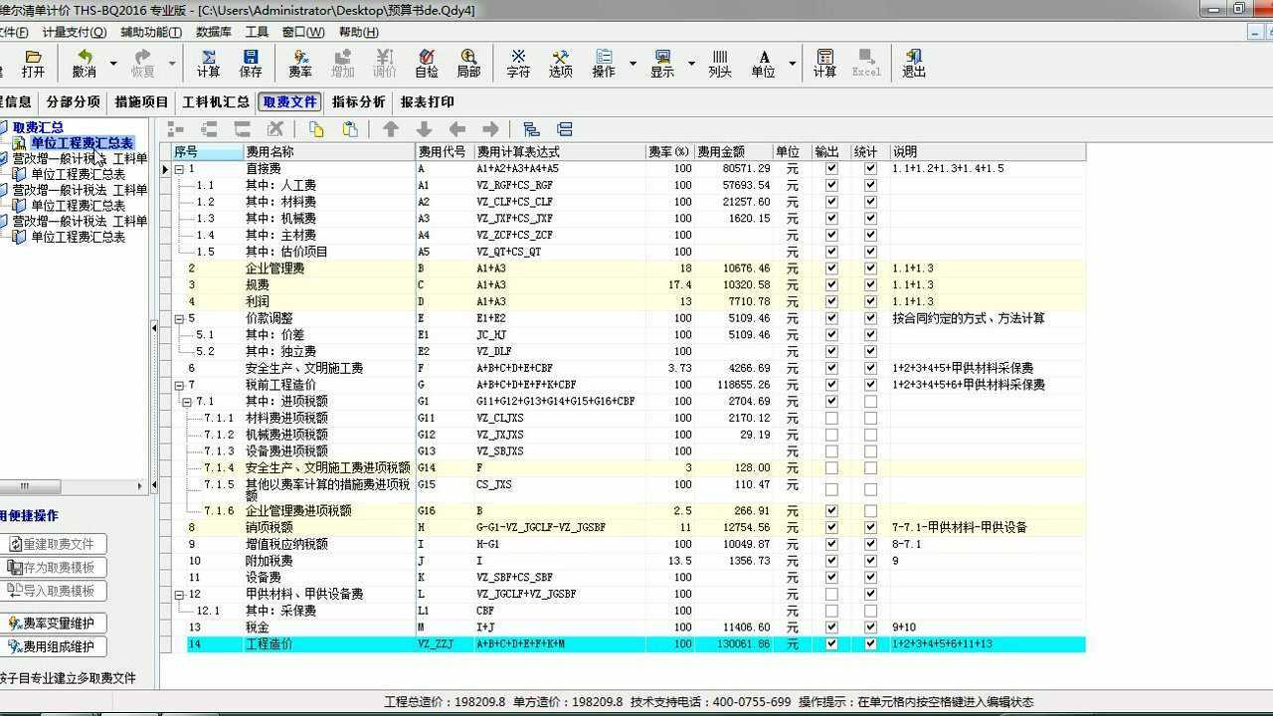Image resolution: width=1273 pixels, height=716 pixels.
Task: Toggle 统计 checkbox for 销项税额 row
Action: click(x=870, y=528)
